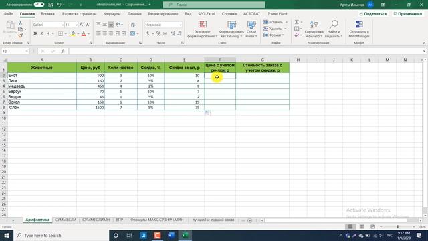Click the decrease decimal places icon

pos(179,33)
